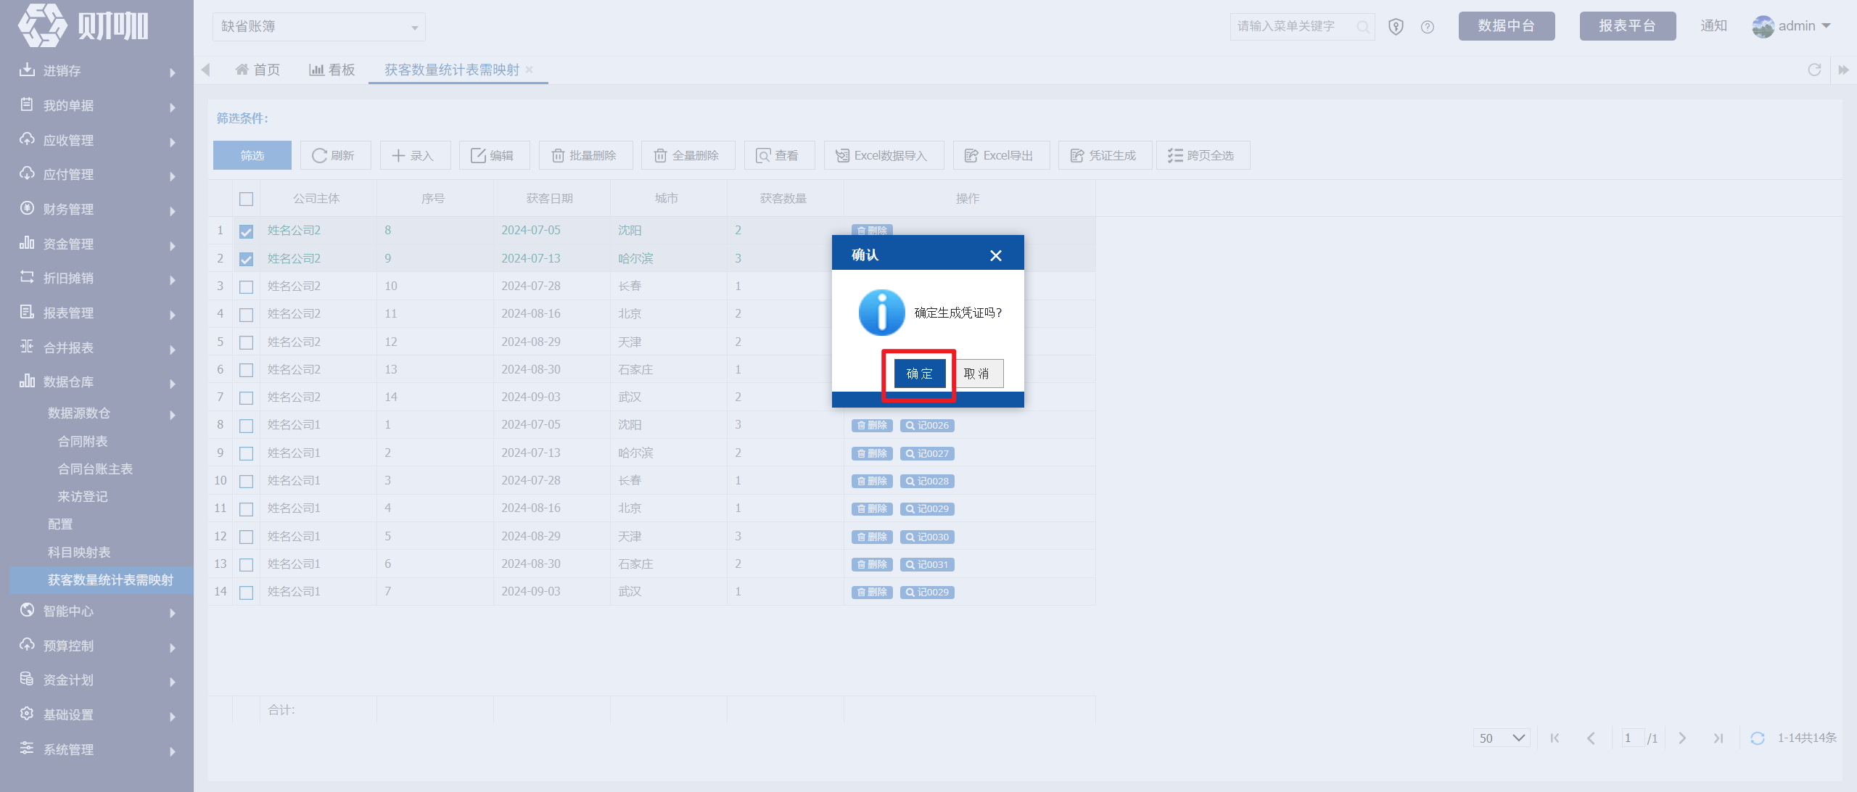1857x792 pixels.
Task: Tick the checkbox for row 3 长春
Action: point(247,287)
